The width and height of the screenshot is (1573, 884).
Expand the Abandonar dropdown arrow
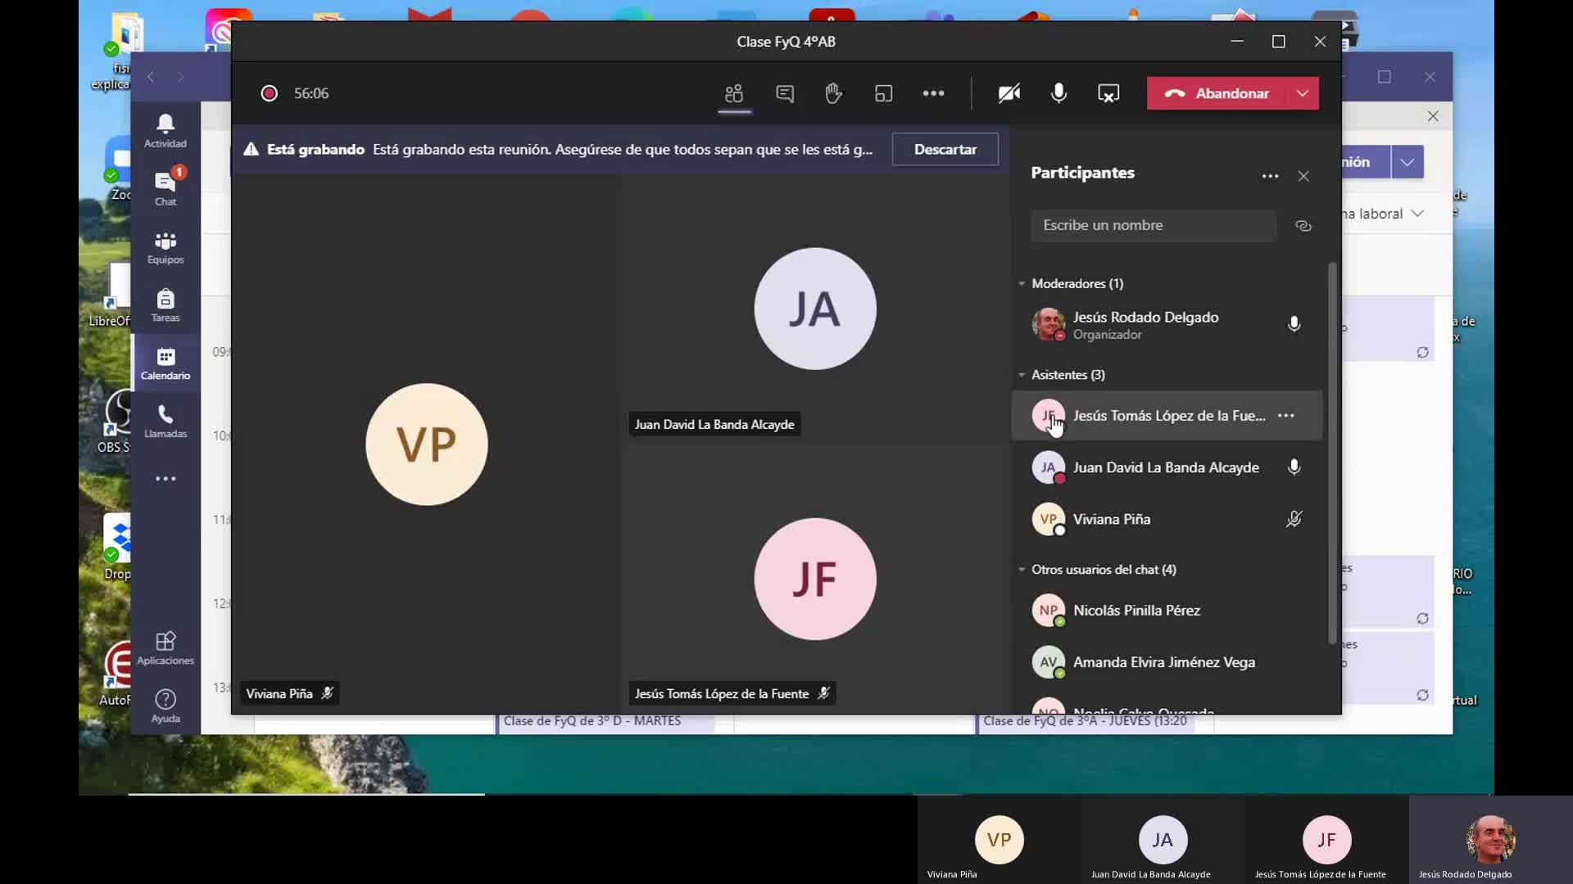click(x=1303, y=93)
